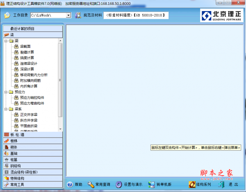Click the 规范及材料 icon

pyautogui.click(x=78, y=16)
